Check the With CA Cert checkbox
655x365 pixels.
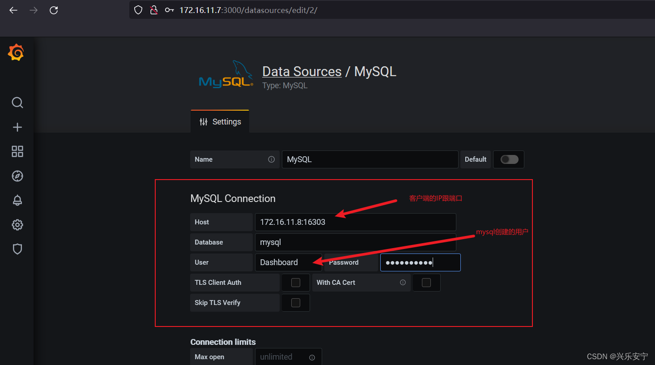click(426, 283)
